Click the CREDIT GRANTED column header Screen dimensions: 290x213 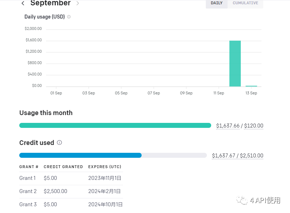coord(63,167)
